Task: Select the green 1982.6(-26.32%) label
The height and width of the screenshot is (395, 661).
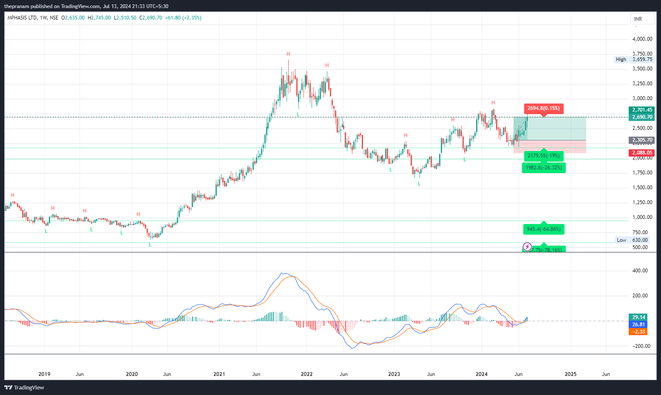Action: click(x=544, y=168)
